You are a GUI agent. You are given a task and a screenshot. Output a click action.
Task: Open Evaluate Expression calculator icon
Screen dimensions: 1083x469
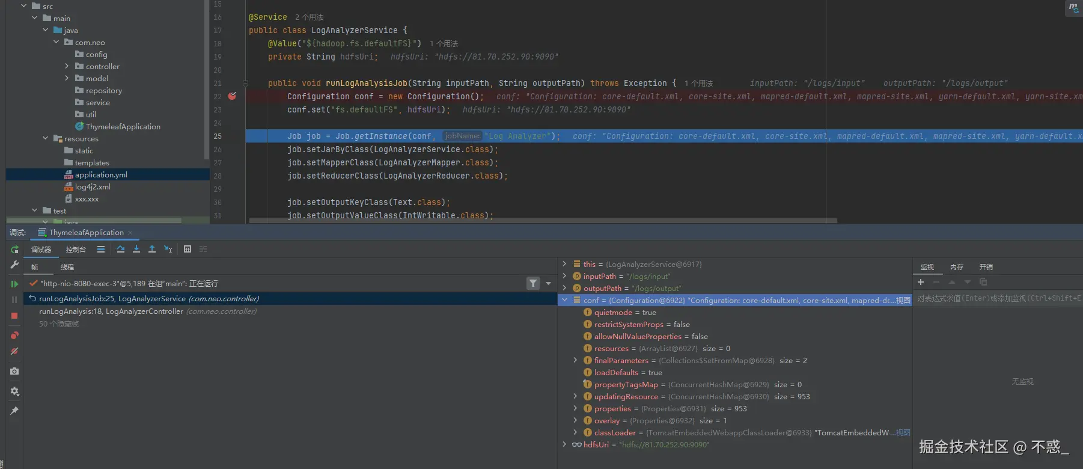click(x=188, y=249)
